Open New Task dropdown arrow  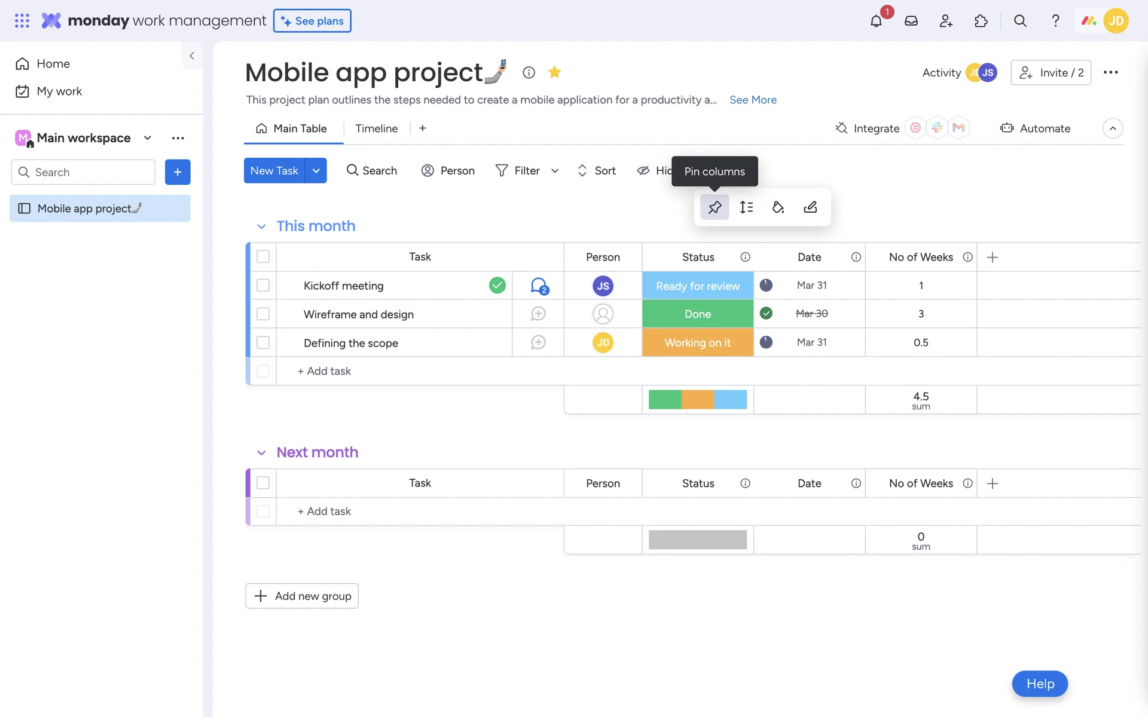coord(316,171)
